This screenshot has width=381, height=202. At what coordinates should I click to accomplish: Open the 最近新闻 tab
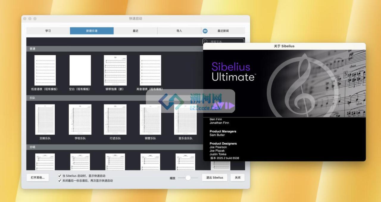click(223, 31)
